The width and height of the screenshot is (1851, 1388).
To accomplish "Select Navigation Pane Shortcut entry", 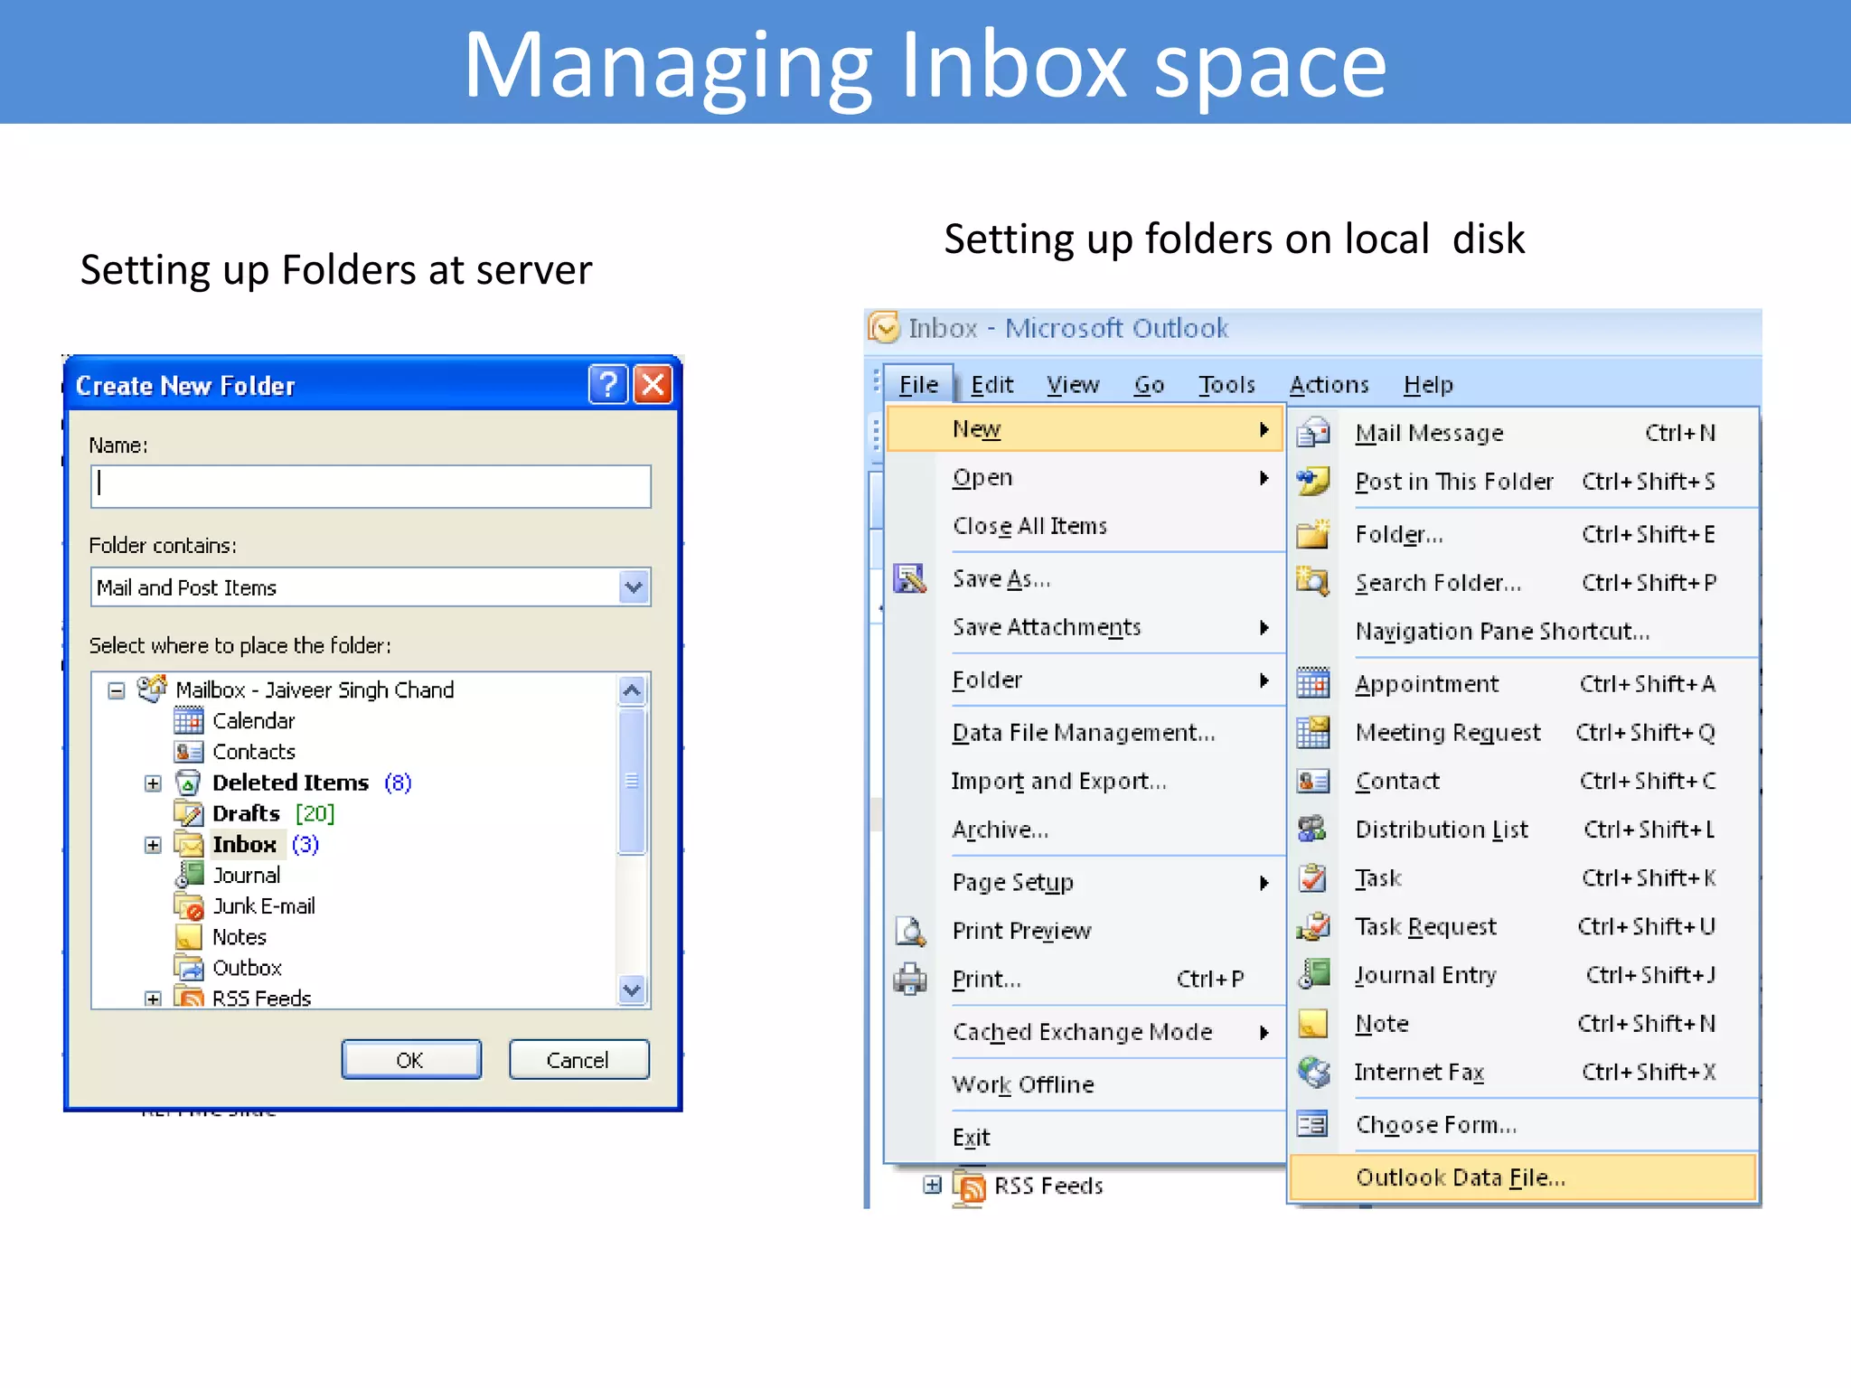I will tap(1523, 631).
